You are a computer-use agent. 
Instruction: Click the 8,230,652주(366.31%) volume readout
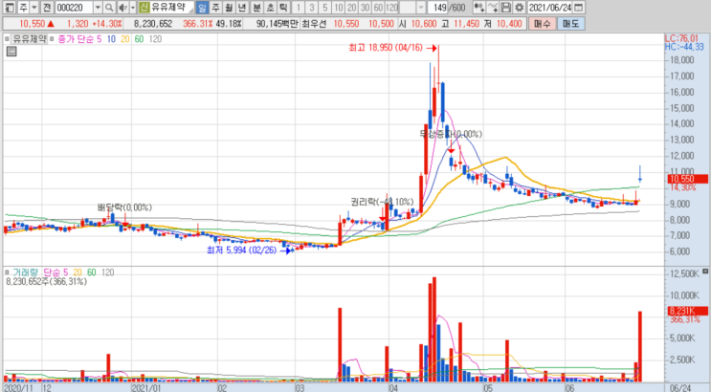[x=46, y=281]
